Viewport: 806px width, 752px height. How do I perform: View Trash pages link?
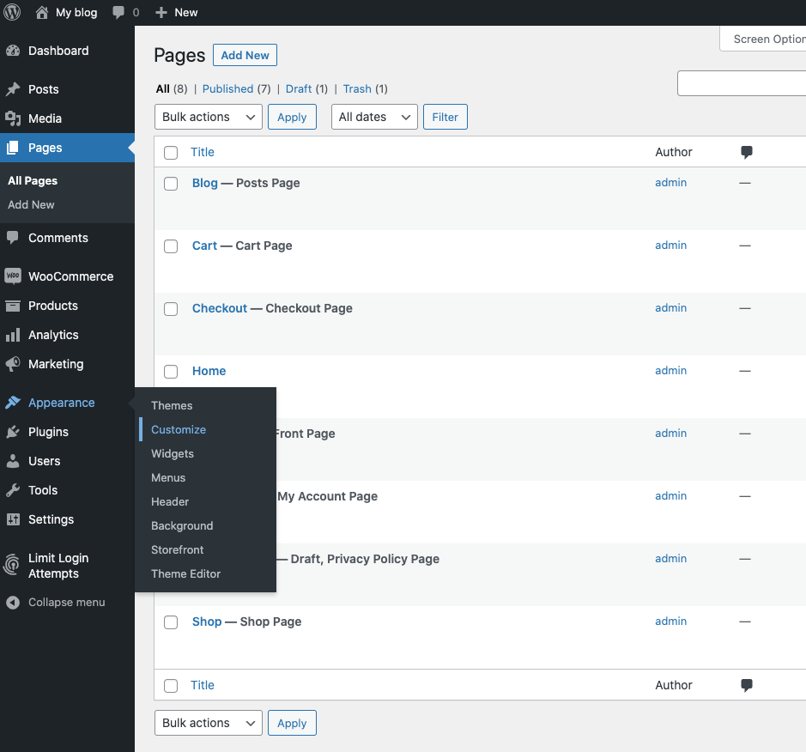coord(357,89)
